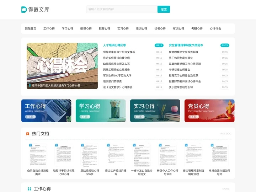Open article 食堂的食品安全报告制度

[183, 52]
